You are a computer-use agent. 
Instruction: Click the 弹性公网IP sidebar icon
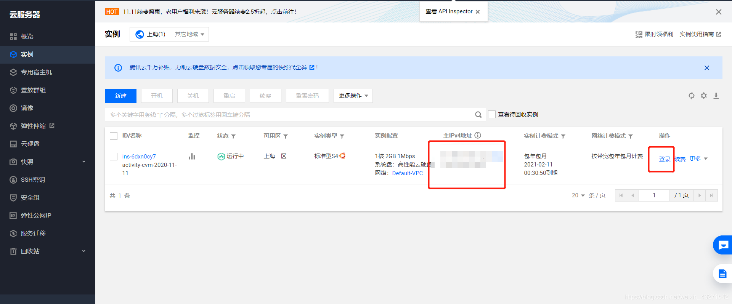pyautogui.click(x=13, y=216)
